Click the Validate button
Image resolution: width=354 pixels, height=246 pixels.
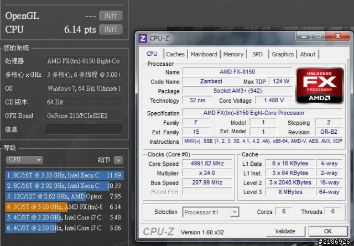285,231
